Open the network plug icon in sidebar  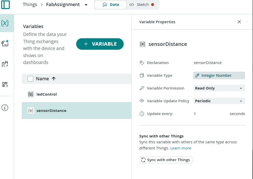tap(5, 64)
